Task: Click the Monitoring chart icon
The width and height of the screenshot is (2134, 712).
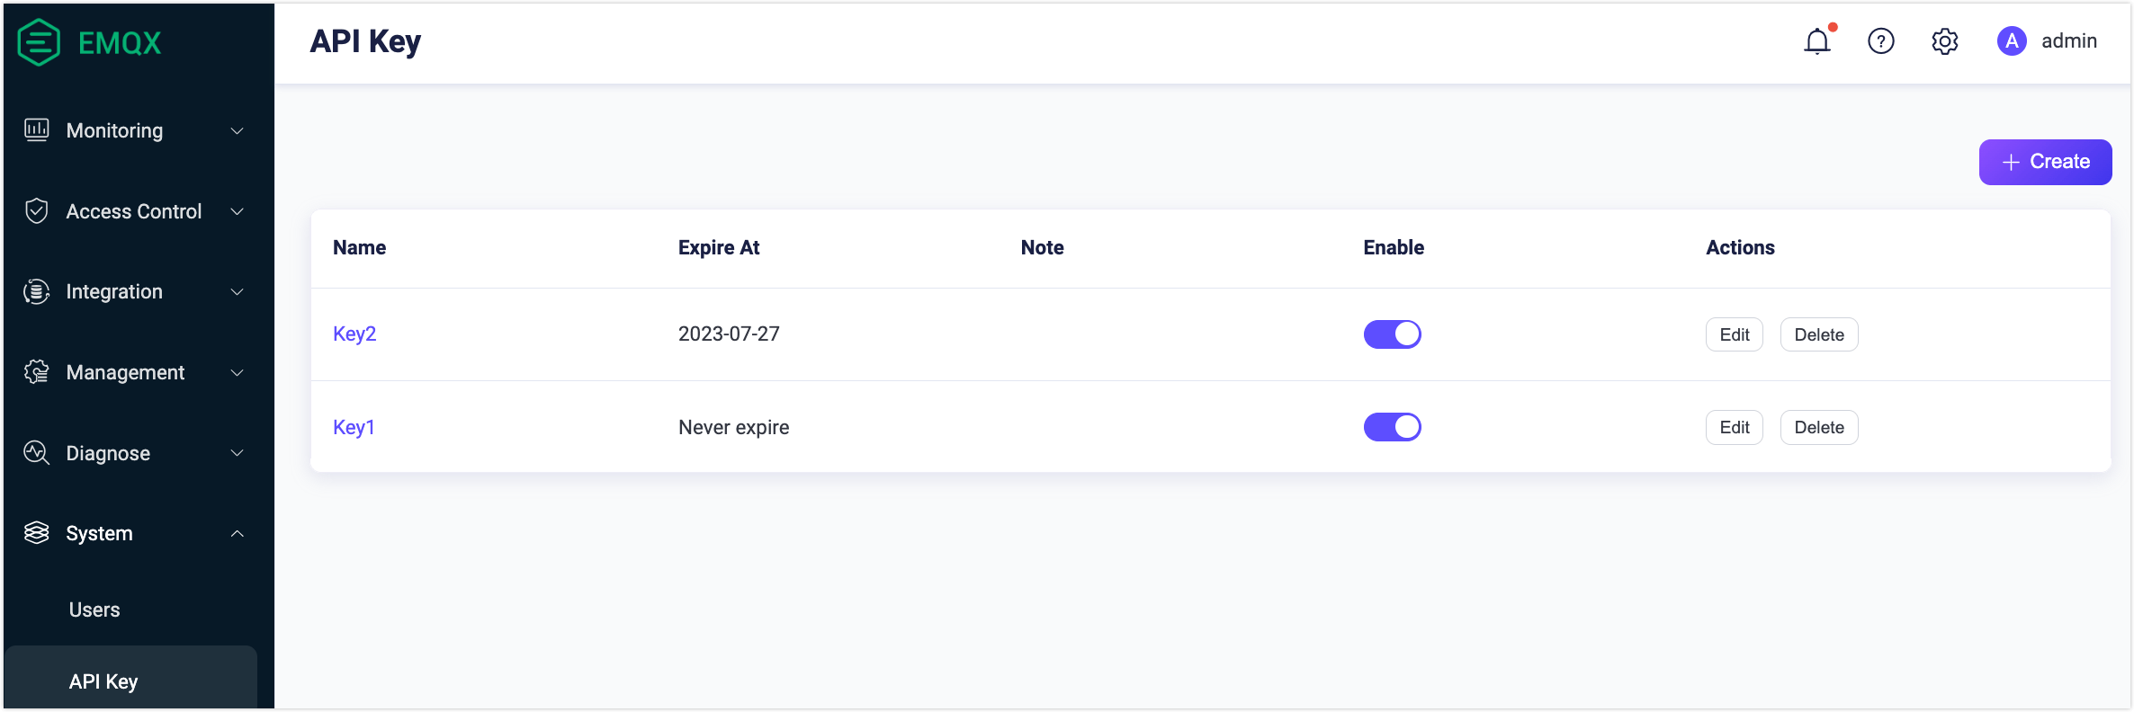Action: point(37,130)
